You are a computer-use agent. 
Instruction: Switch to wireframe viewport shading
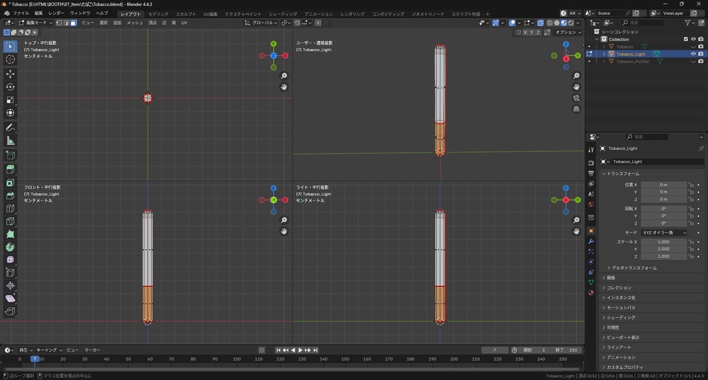pos(550,23)
